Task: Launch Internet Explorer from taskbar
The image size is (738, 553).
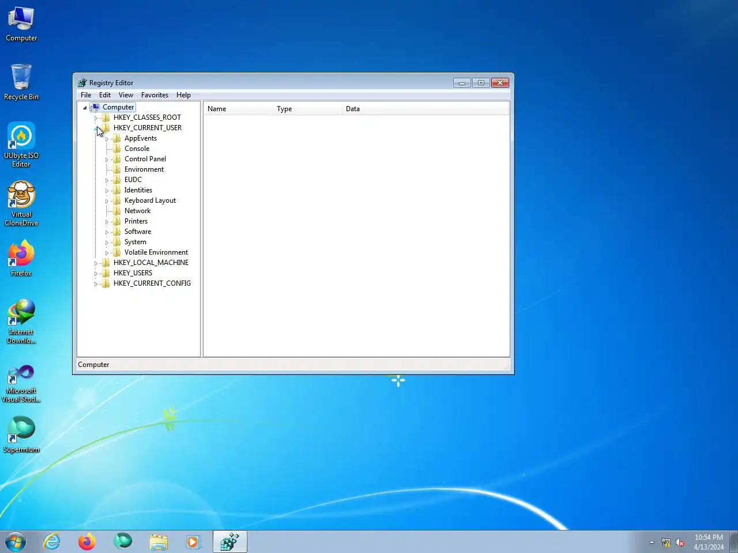Action: [x=52, y=541]
